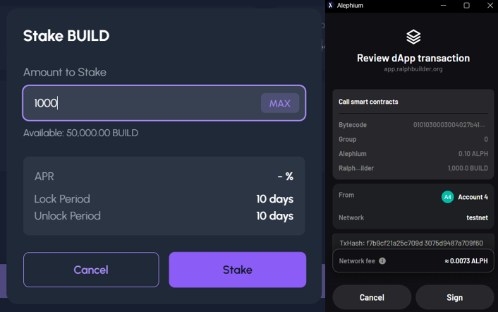Click the layered stack icon above Review

(x=413, y=36)
